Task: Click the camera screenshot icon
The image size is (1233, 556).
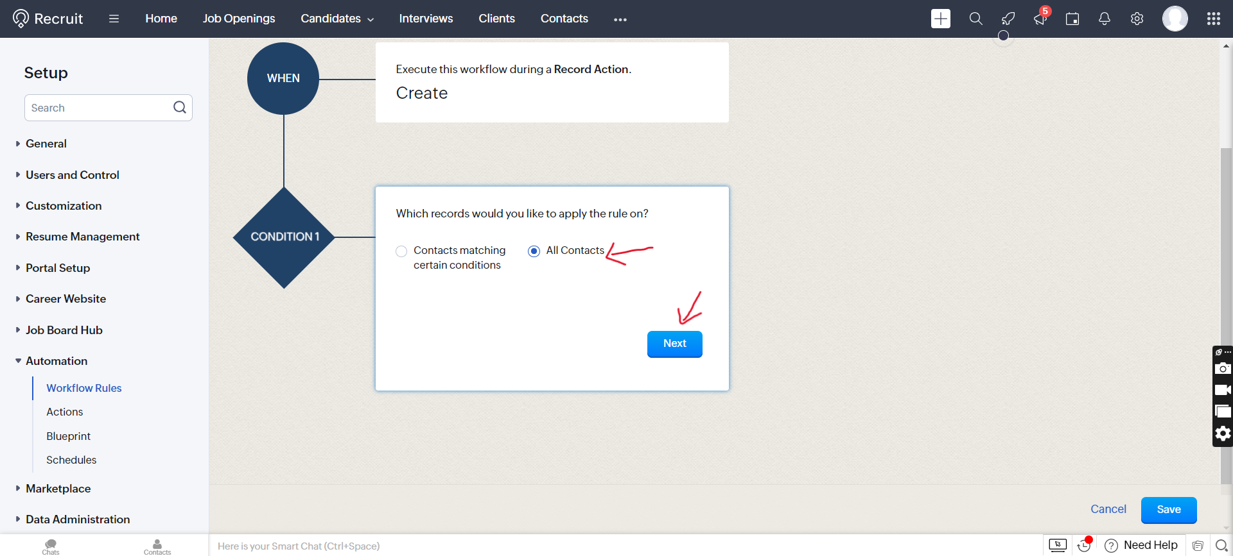Action: tap(1223, 368)
